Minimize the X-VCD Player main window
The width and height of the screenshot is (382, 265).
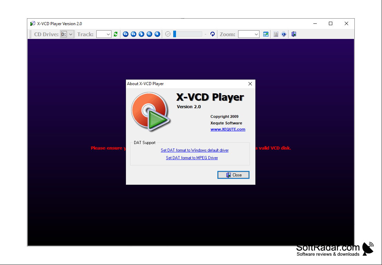click(x=315, y=23)
